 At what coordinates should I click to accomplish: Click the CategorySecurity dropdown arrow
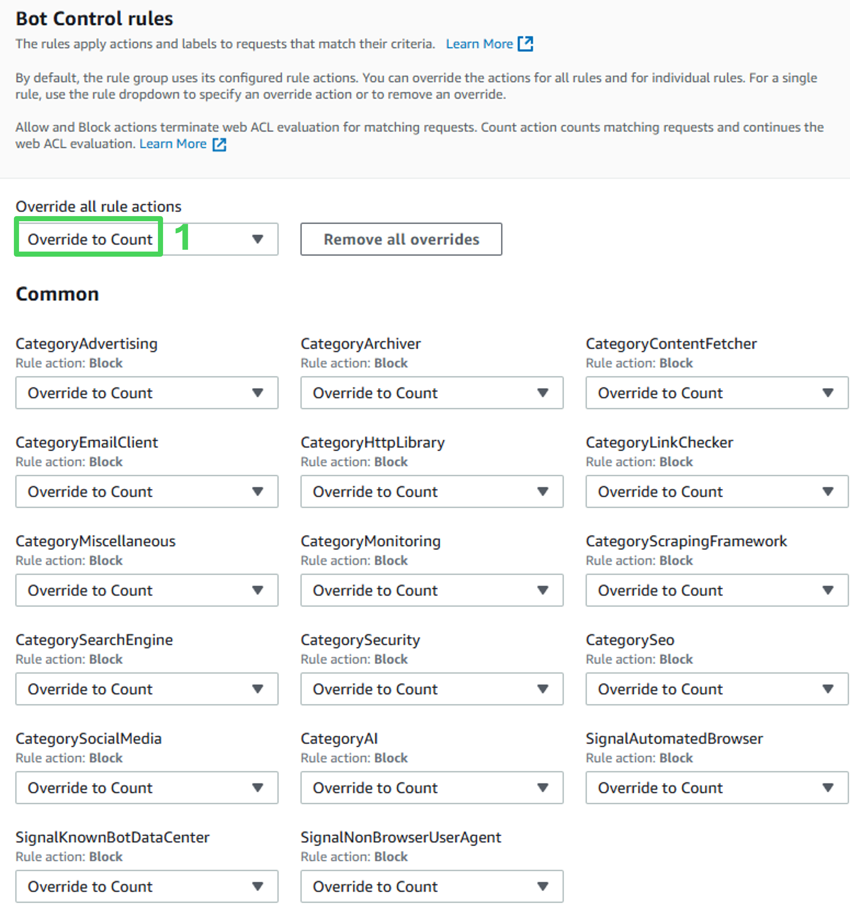click(x=543, y=689)
